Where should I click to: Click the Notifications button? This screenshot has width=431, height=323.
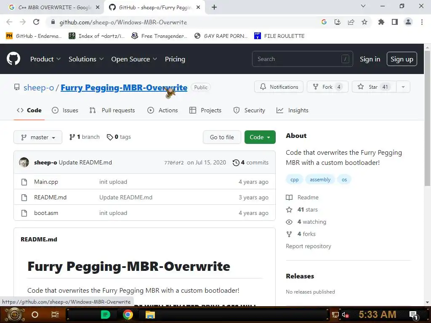point(279,87)
